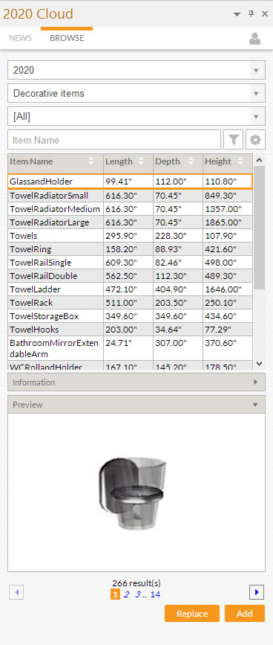
Task: Open search settings gear icon
Action: point(255,141)
